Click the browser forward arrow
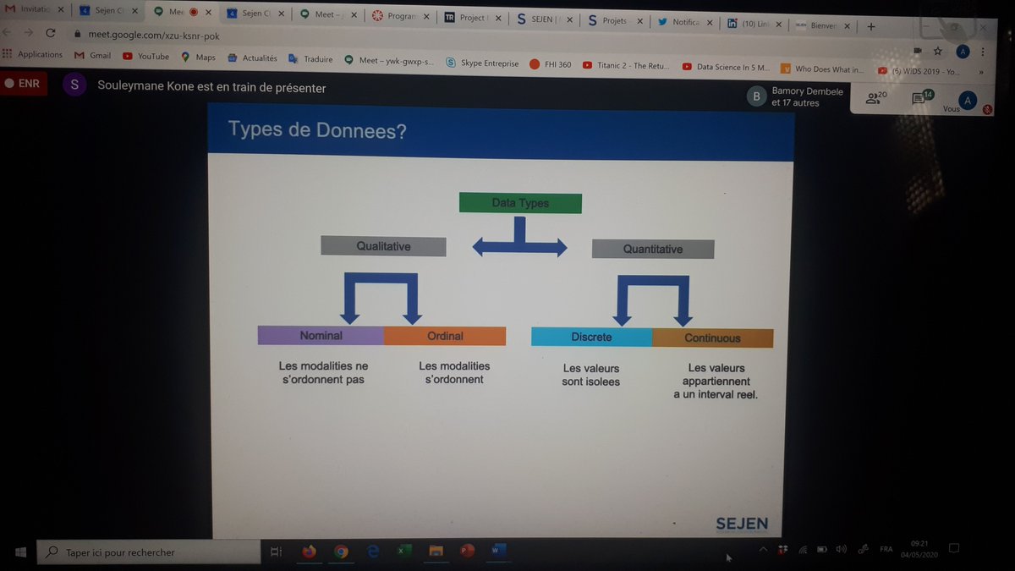This screenshot has height=571, width=1015. [29, 32]
